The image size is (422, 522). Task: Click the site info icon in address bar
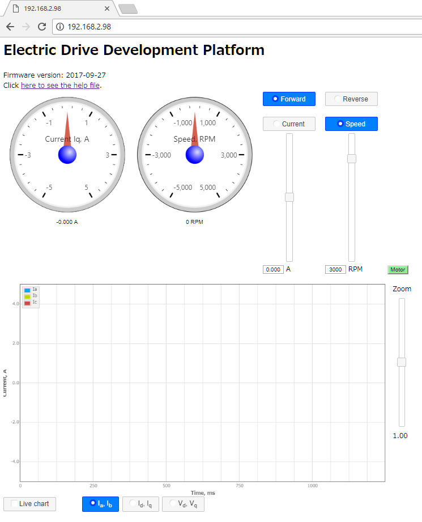[x=60, y=27]
